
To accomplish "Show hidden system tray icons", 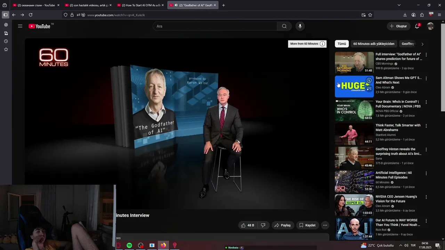I will click(x=400, y=245).
